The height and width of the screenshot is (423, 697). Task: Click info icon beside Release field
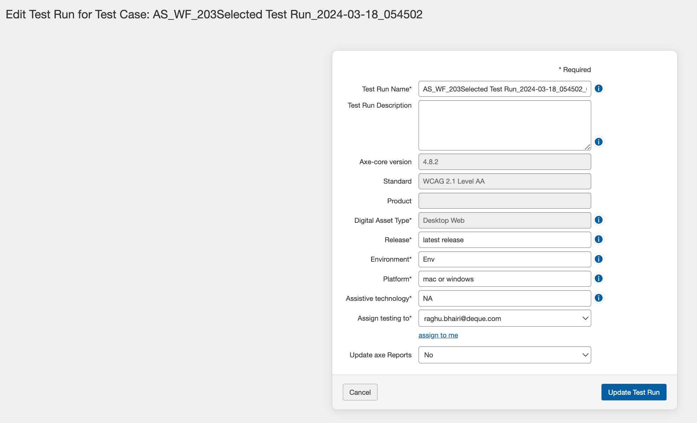[598, 239]
